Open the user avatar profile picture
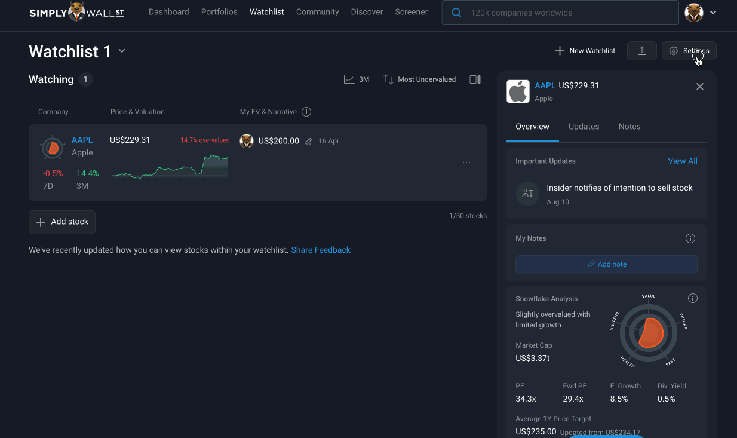Image resolution: width=737 pixels, height=438 pixels. click(693, 13)
